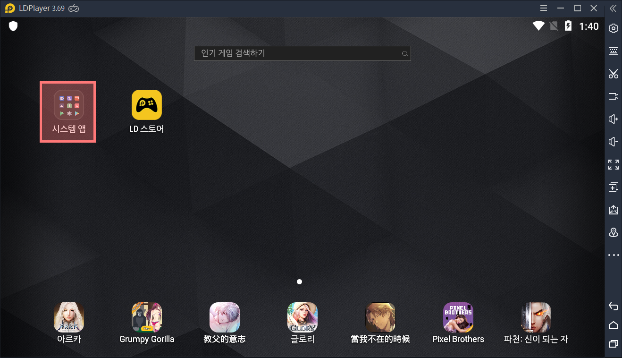Open the virtual location pin tool
Screen dimensions: 622x358
[614, 232]
